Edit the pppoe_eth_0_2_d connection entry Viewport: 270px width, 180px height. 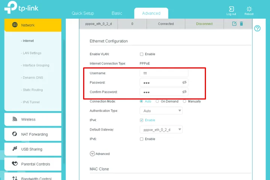(234, 24)
